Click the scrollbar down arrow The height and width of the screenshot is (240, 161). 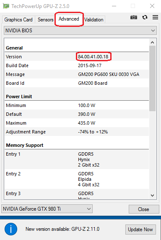(152, 195)
